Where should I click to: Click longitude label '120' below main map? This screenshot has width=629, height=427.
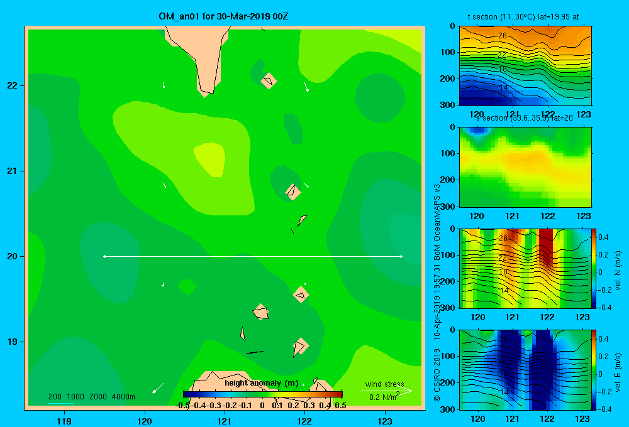145,421
